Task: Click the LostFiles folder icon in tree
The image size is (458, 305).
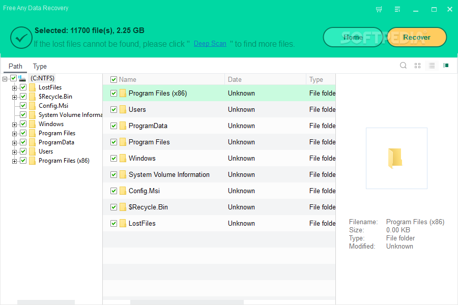Action: (x=33, y=87)
